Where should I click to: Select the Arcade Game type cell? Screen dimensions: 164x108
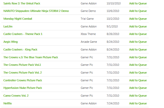[x=89, y=42]
